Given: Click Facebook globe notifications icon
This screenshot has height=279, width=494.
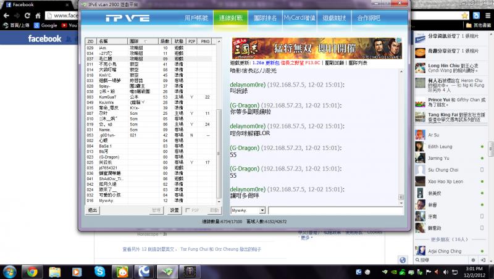Looking at the screenshot, I should point(403,260).
